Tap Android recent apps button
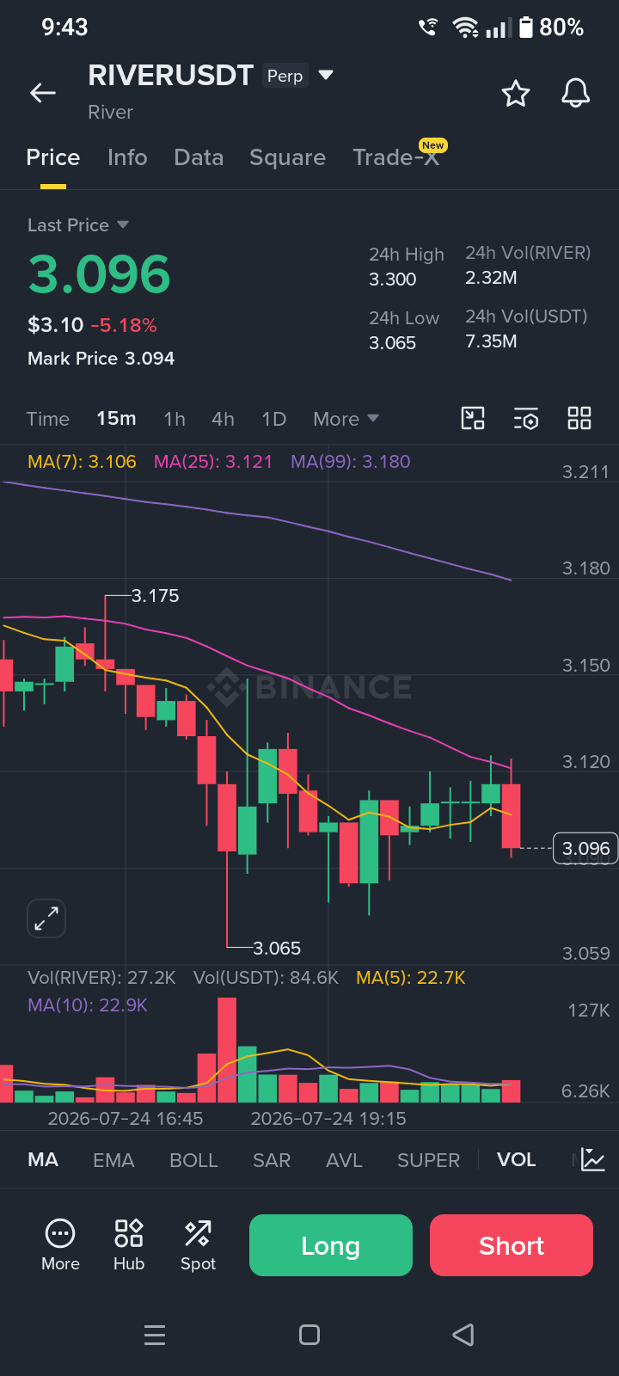The image size is (619, 1376). tap(155, 1335)
